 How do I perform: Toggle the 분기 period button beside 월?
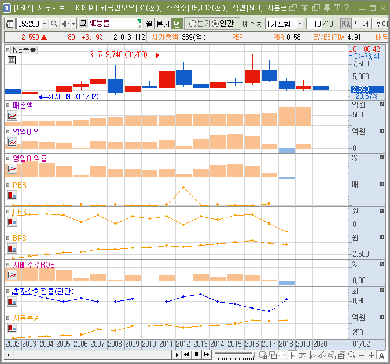[163, 24]
